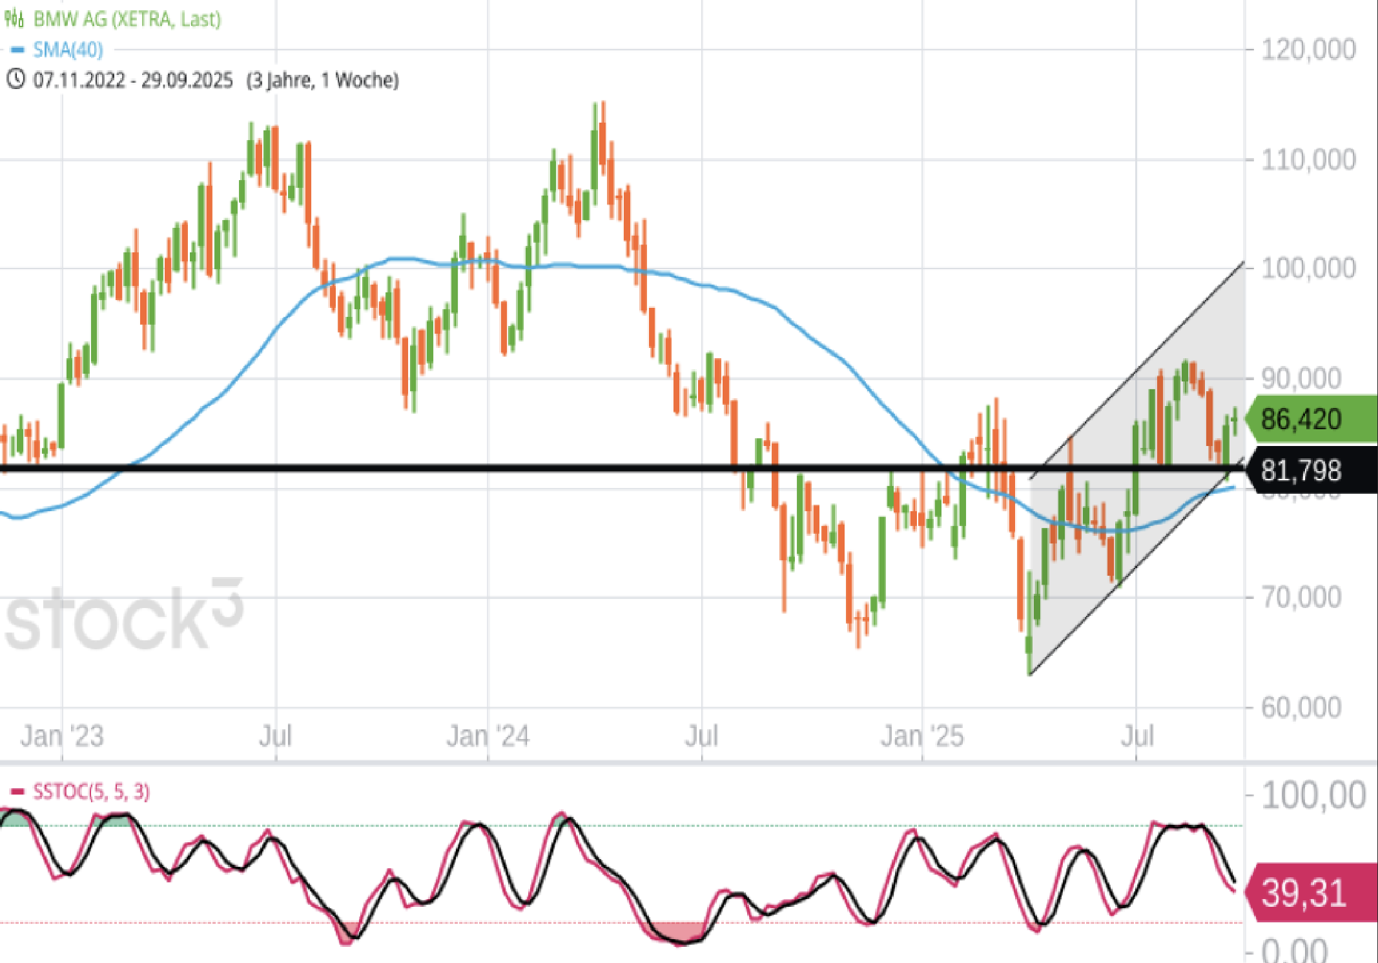Image resolution: width=1378 pixels, height=963 pixels.
Task: Click the 120,000 price axis label
Action: (1308, 50)
